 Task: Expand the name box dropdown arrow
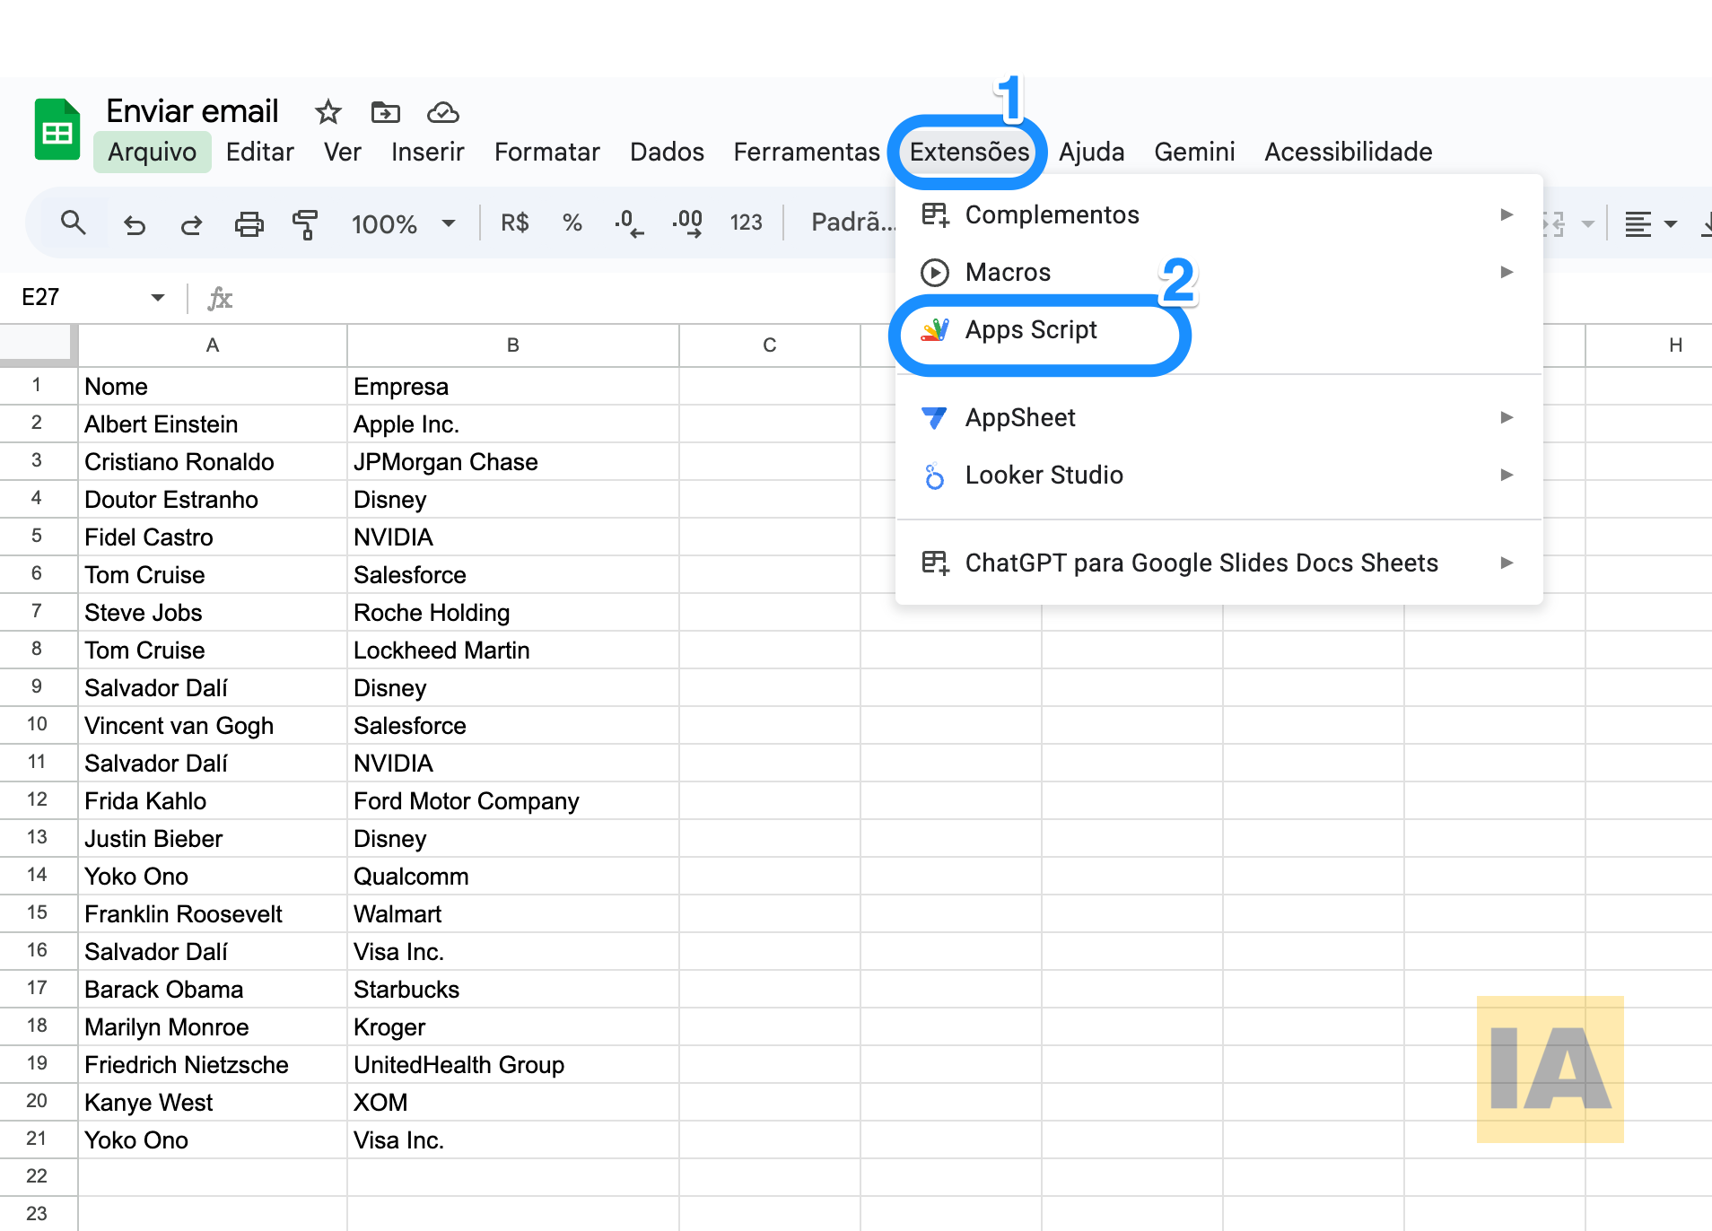(x=158, y=297)
